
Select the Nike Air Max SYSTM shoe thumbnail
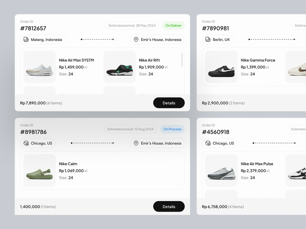[x=39, y=67]
